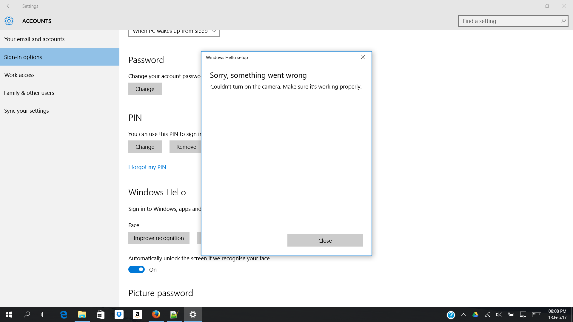Open Dropbox from the taskbar
Image resolution: width=573 pixels, height=322 pixels.
[119, 315]
